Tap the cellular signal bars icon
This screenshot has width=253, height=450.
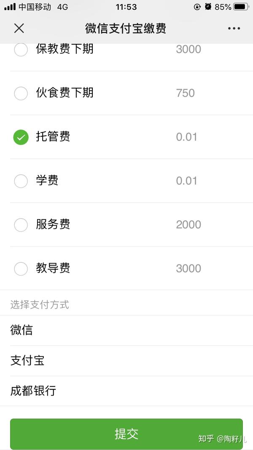click(9, 6)
